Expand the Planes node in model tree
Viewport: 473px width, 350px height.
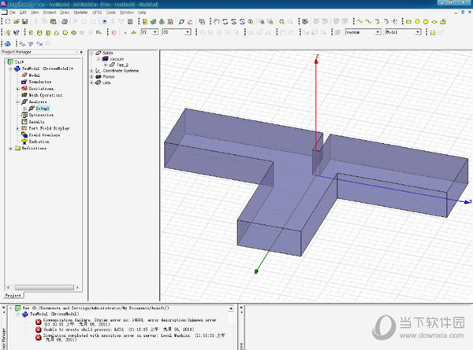click(x=91, y=77)
